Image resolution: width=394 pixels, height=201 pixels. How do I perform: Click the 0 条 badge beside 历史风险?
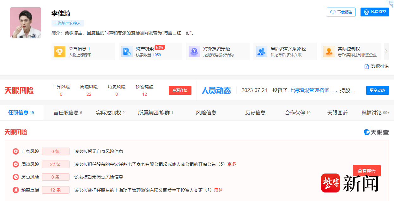point(56,177)
